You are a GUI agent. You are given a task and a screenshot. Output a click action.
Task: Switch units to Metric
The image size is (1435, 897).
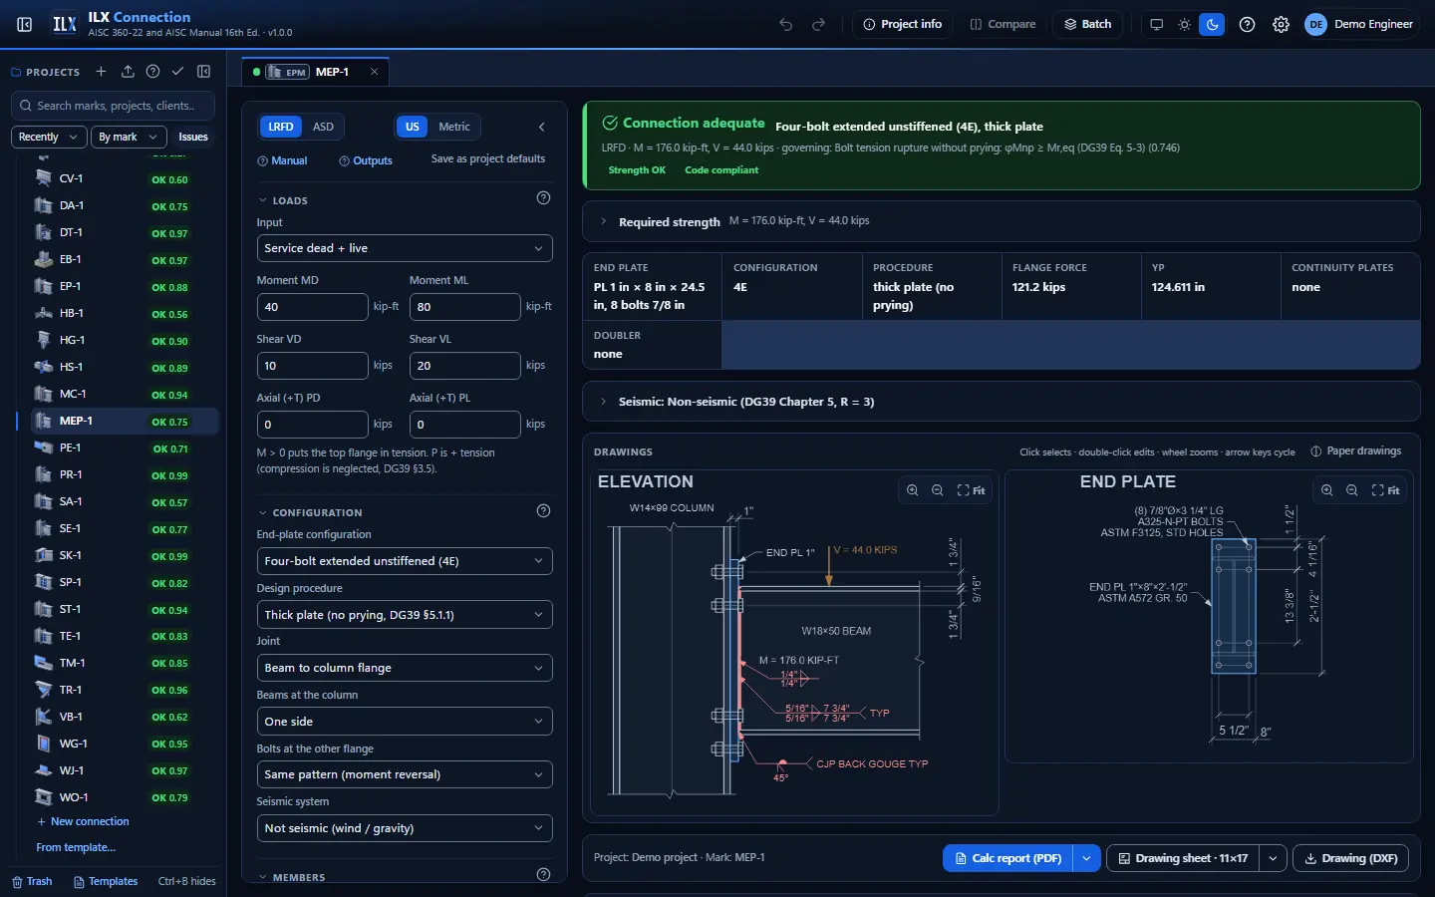[454, 127]
